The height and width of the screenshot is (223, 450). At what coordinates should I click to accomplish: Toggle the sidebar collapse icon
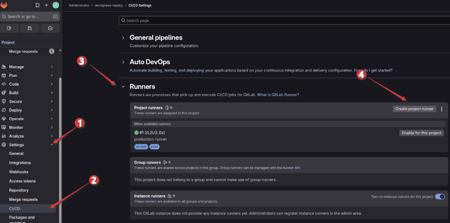37,5
